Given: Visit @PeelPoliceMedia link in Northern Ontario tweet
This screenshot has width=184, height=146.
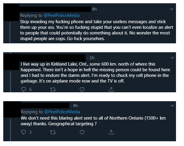Looking at the screenshot, I should (62, 112).
